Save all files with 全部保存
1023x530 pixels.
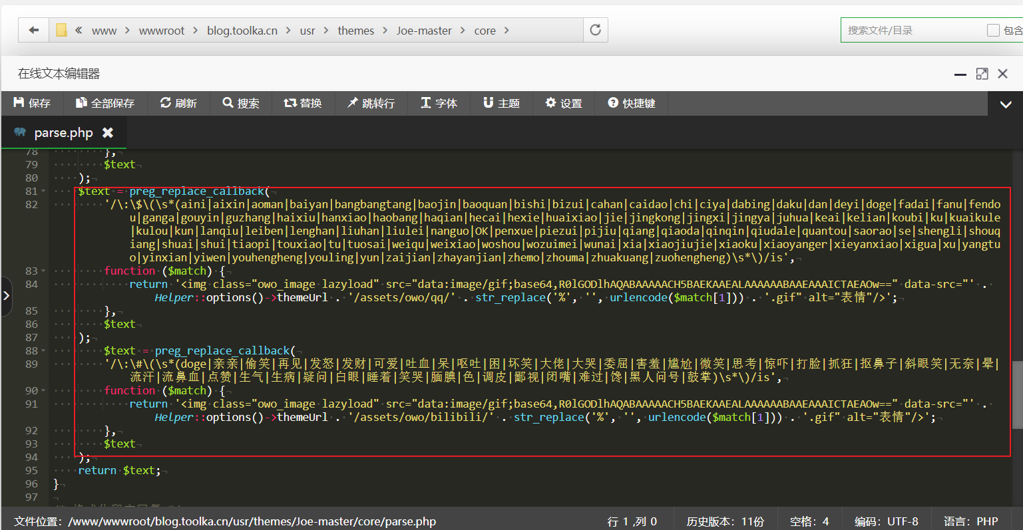point(105,103)
